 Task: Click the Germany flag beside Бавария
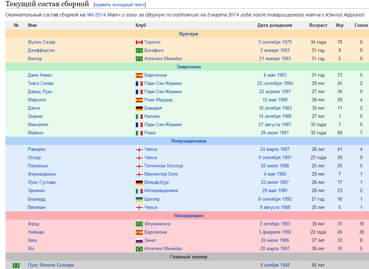(139, 108)
